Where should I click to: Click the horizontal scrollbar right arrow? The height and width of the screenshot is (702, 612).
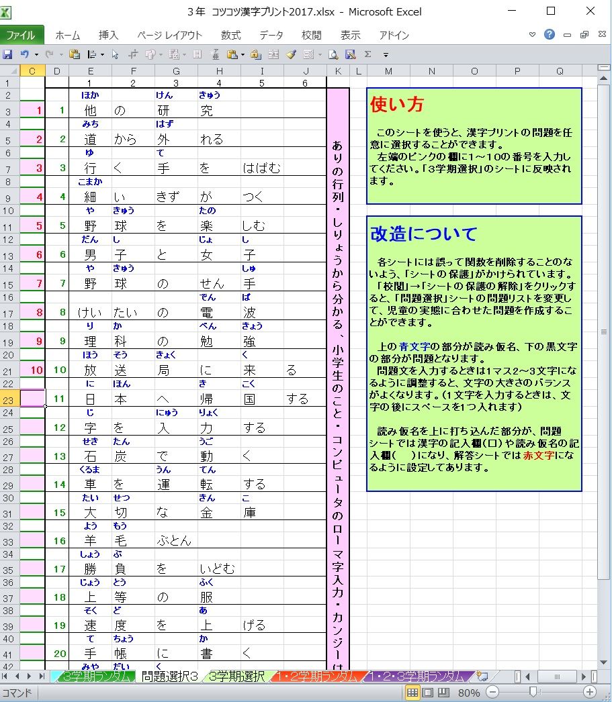584,676
